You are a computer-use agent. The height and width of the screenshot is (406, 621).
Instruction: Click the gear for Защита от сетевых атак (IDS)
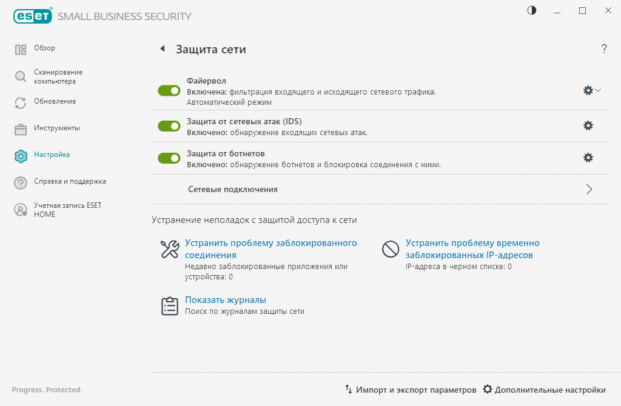[x=588, y=126]
